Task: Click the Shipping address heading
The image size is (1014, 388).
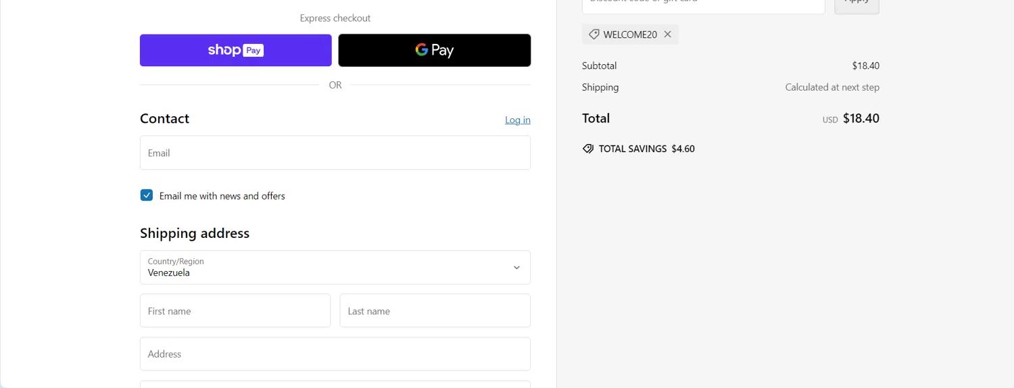Action: coord(195,233)
